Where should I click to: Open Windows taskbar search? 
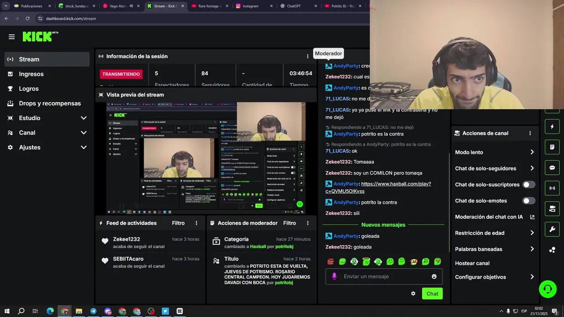(x=21, y=311)
